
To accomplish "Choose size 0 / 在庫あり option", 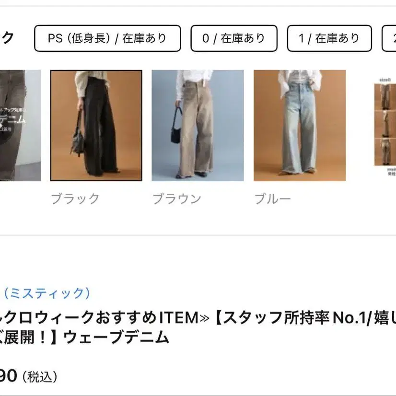I will [234, 38].
